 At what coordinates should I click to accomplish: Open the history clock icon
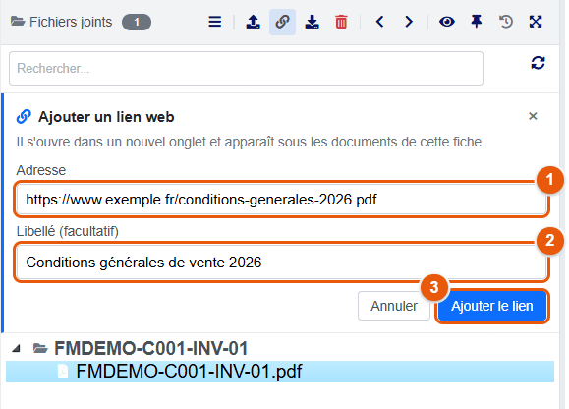pyautogui.click(x=506, y=22)
